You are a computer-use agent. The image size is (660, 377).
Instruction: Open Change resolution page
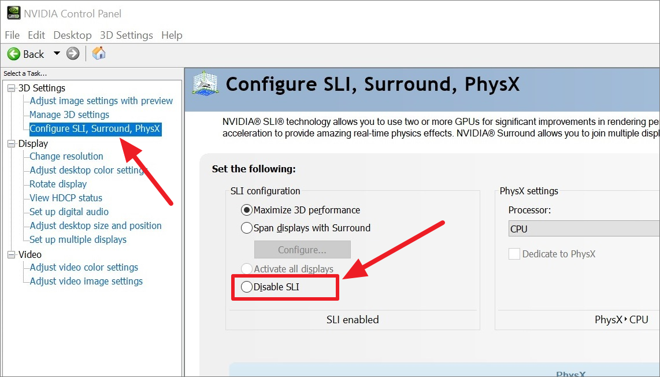point(66,156)
